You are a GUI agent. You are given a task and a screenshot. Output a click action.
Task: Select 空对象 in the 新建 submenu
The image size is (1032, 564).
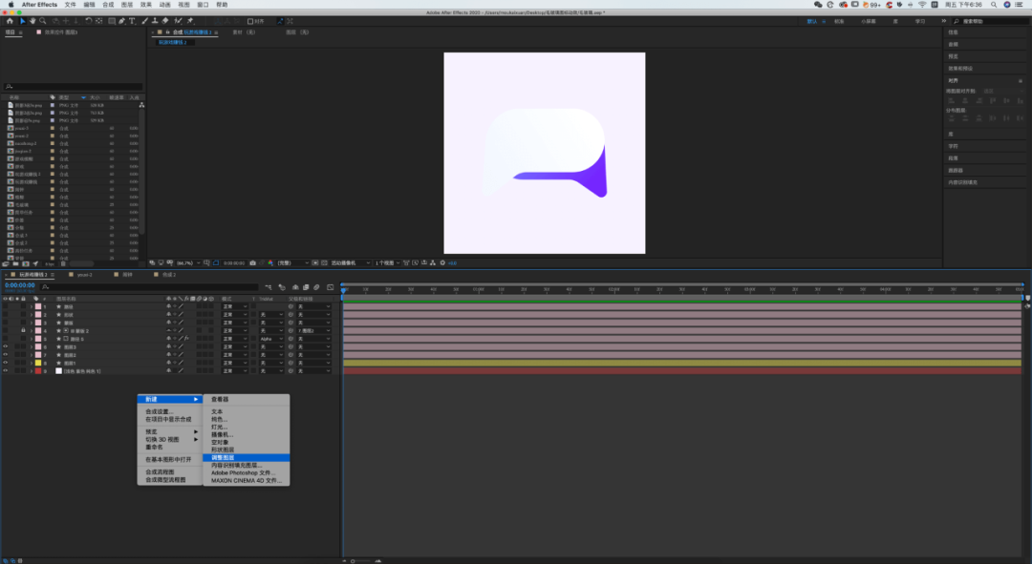(x=220, y=443)
